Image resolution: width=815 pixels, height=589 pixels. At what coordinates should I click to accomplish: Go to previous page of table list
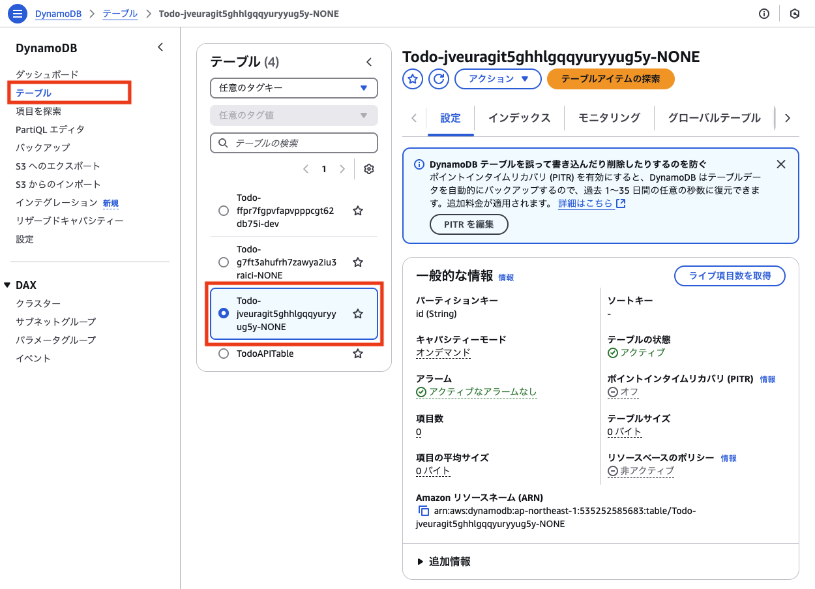(305, 169)
